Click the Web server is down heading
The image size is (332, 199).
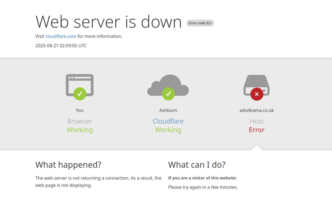click(x=109, y=22)
